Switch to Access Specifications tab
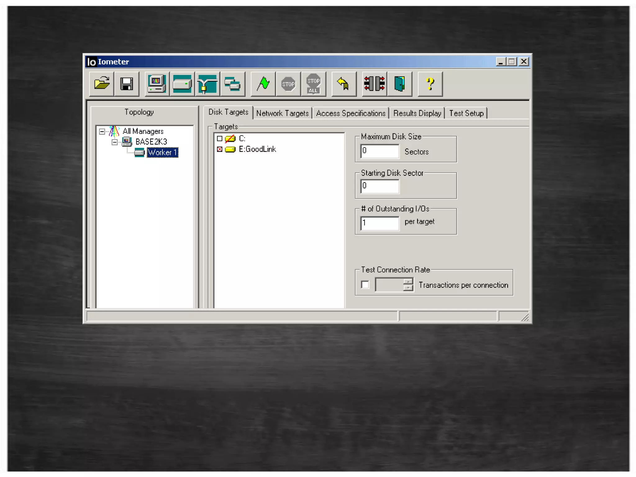 [350, 113]
